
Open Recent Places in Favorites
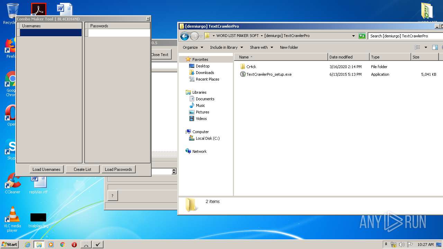coord(207,79)
